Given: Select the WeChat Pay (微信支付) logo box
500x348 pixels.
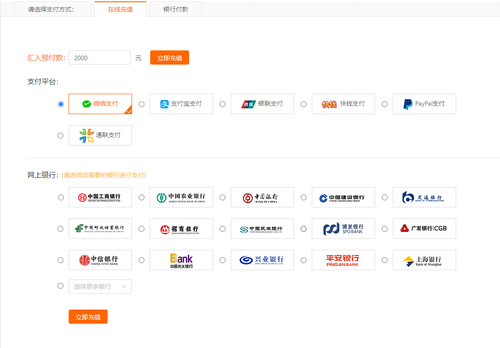Looking at the screenshot, I should 100,104.
